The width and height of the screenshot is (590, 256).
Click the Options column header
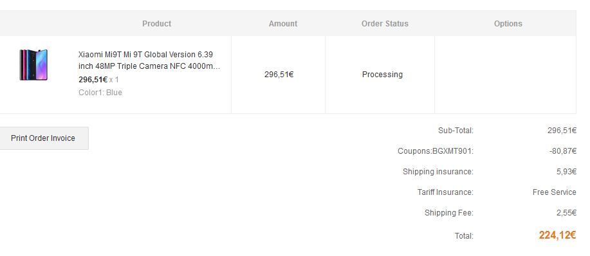[x=508, y=24]
